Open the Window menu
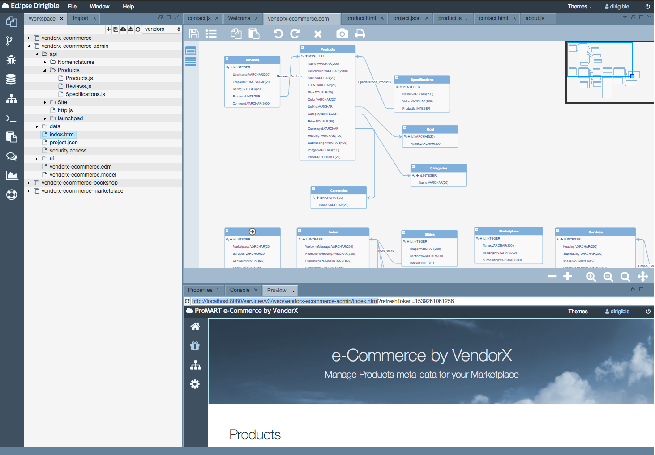The image size is (655, 455). (x=99, y=7)
